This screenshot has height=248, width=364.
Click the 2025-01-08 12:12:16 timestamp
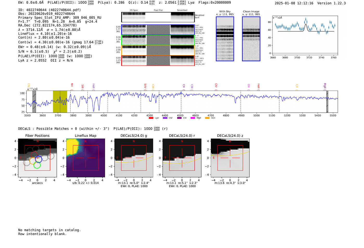click(294, 3)
